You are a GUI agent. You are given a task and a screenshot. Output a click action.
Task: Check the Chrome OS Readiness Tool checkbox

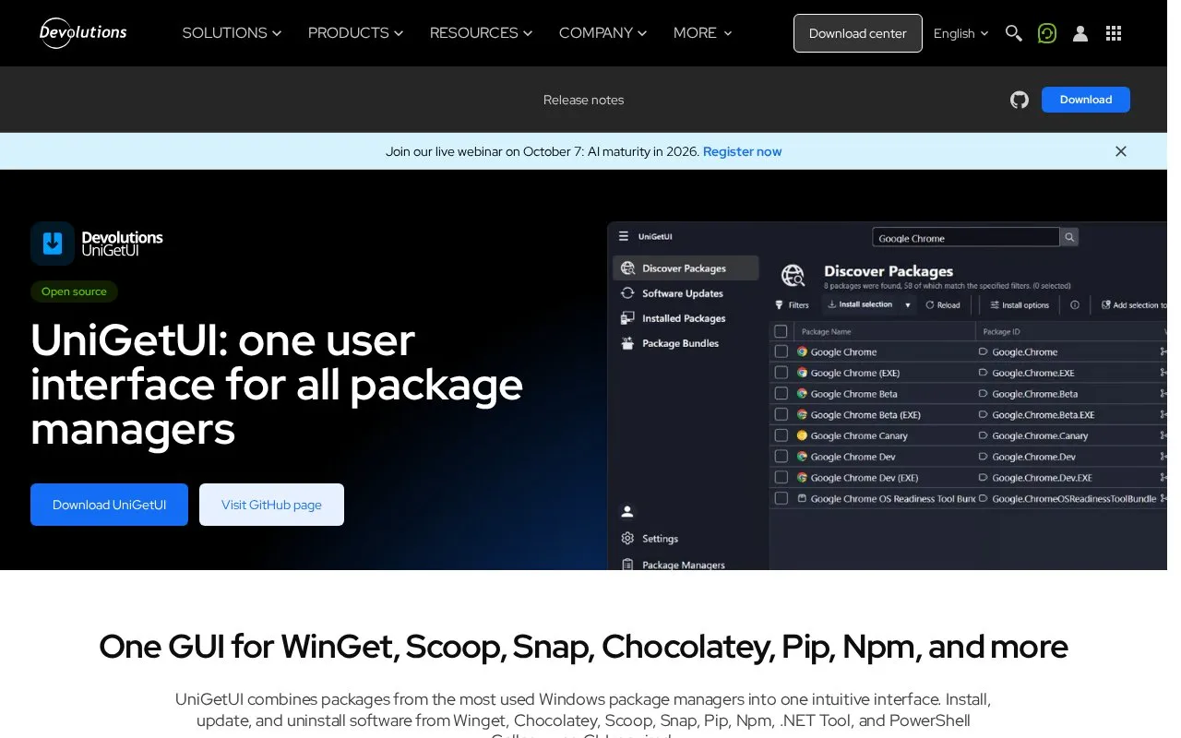[781, 498]
